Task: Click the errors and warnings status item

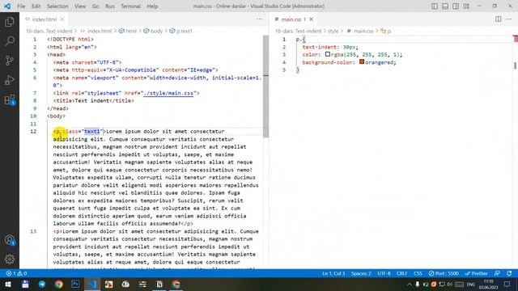Action: click(16, 273)
